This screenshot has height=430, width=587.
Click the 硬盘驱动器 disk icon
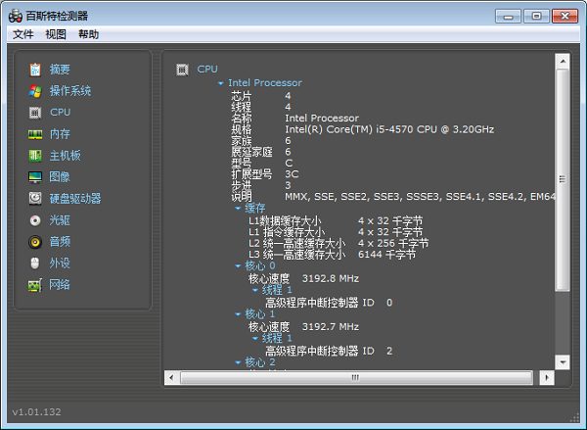[35, 198]
